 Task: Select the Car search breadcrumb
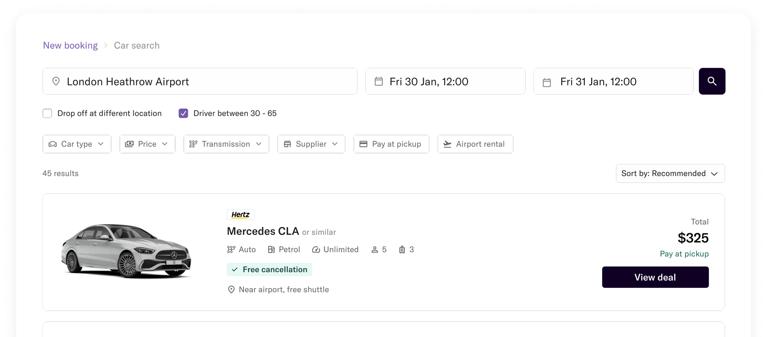click(137, 45)
